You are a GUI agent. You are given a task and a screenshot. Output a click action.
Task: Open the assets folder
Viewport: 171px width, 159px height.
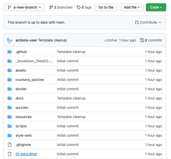tap(21, 70)
